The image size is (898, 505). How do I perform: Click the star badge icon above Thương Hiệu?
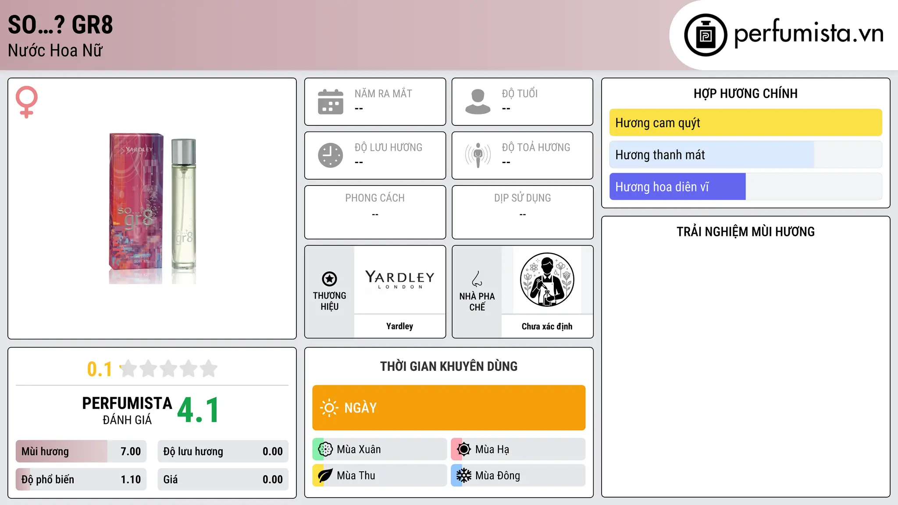pos(329,279)
